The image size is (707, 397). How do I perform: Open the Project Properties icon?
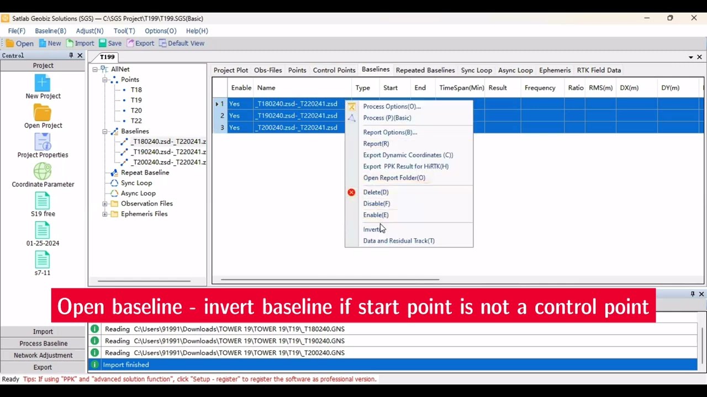(43, 142)
